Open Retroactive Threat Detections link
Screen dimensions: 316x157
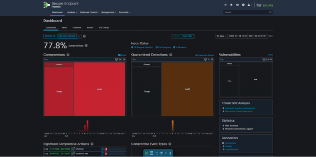click(x=239, y=111)
